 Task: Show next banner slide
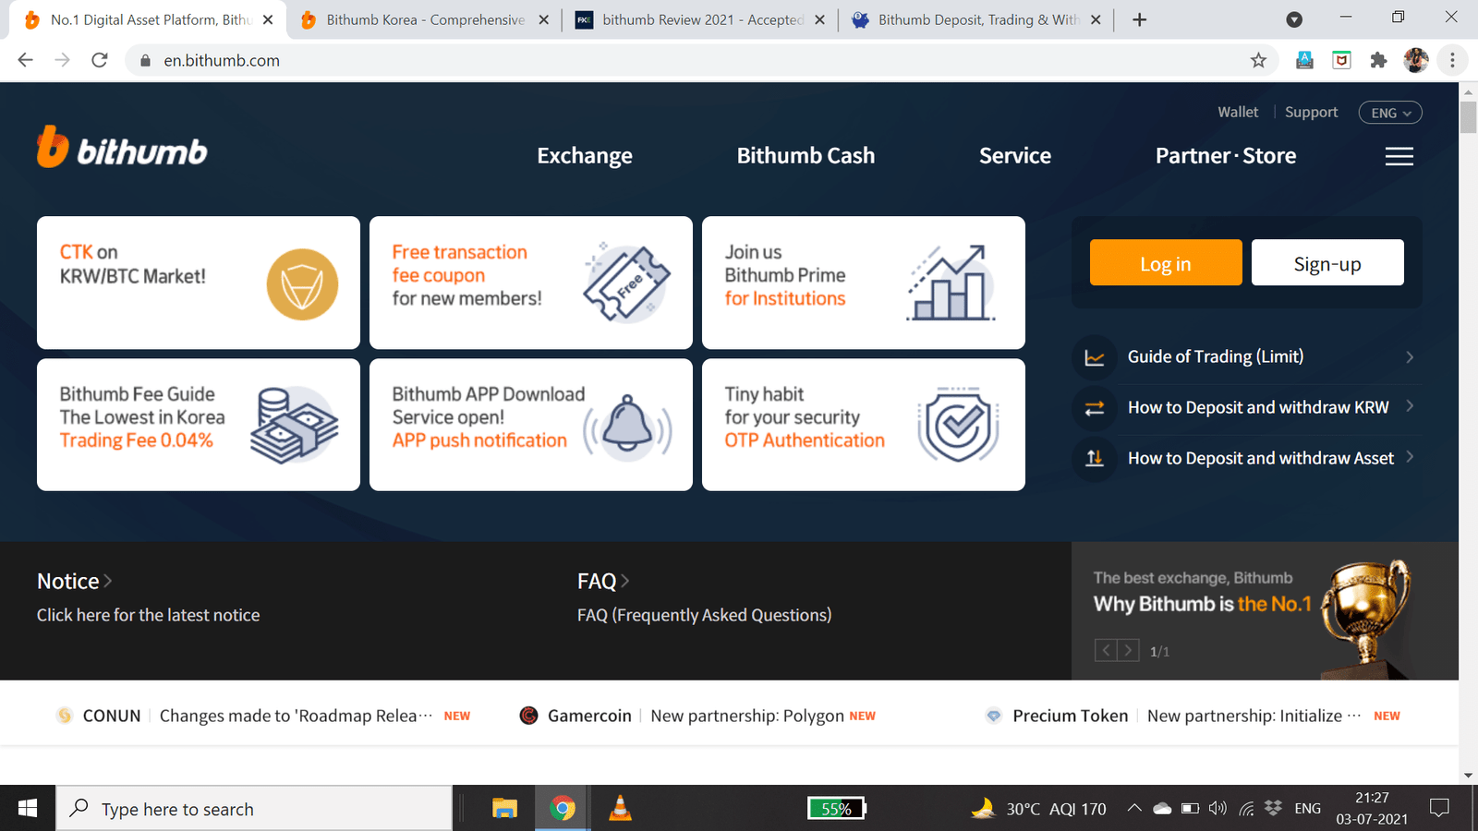coord(1128,651)
